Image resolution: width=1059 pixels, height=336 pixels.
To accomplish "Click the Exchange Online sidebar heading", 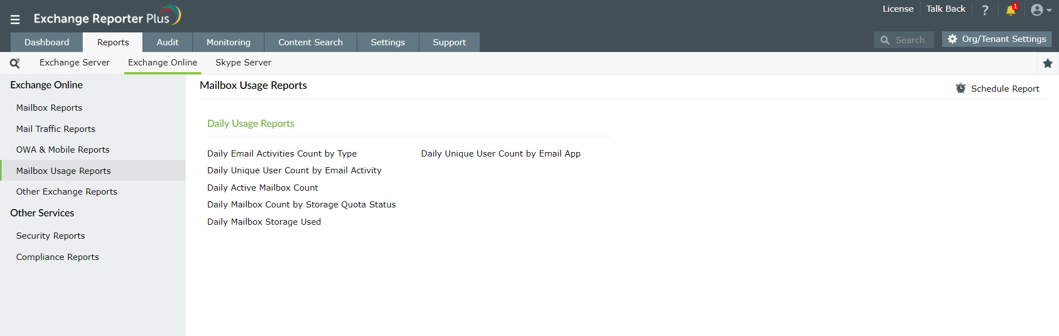I will (46, 85).
